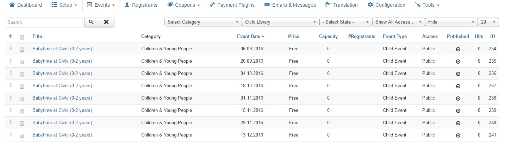Grab the drag handle of first row
Viewport: 505px width, 152px height.
(x=11, y=49)
